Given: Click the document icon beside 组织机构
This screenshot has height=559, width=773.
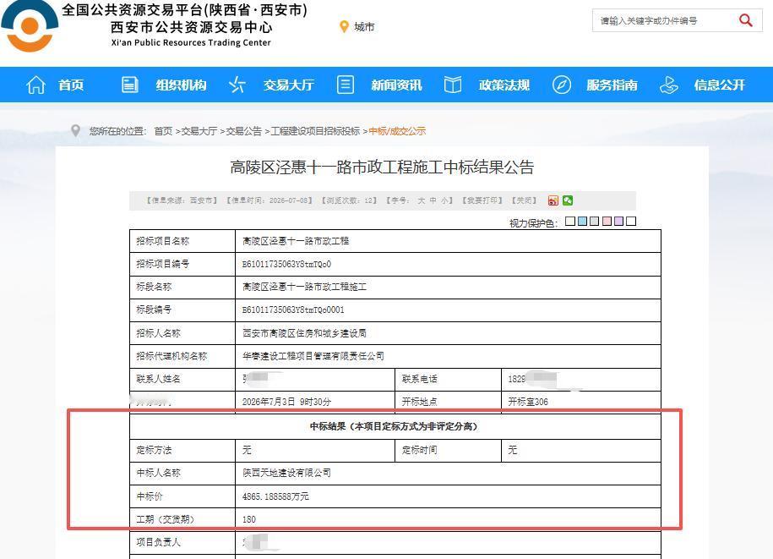Looking at the screenshot, I should coord(129,85).
